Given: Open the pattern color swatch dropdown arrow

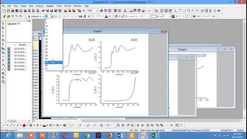Looking at the screenshot, I should pyautogui.click(x=176, y=16).
